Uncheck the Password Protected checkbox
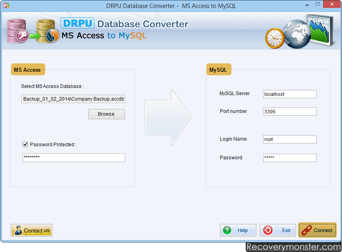The height and width of the screenshot is (252, 342). 25,144
